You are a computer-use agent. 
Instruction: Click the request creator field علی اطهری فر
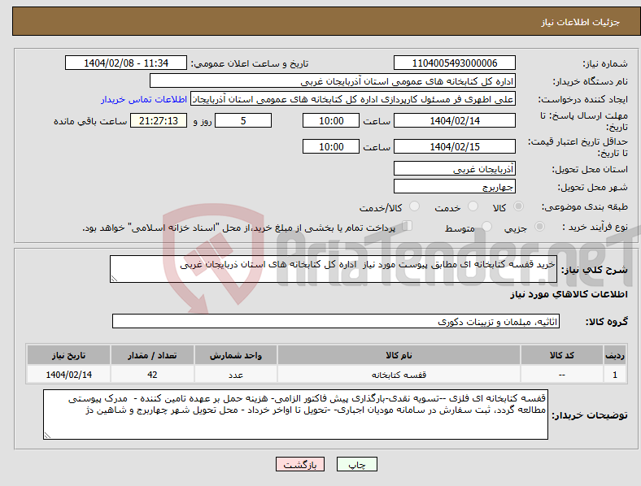tap(353, 99)
